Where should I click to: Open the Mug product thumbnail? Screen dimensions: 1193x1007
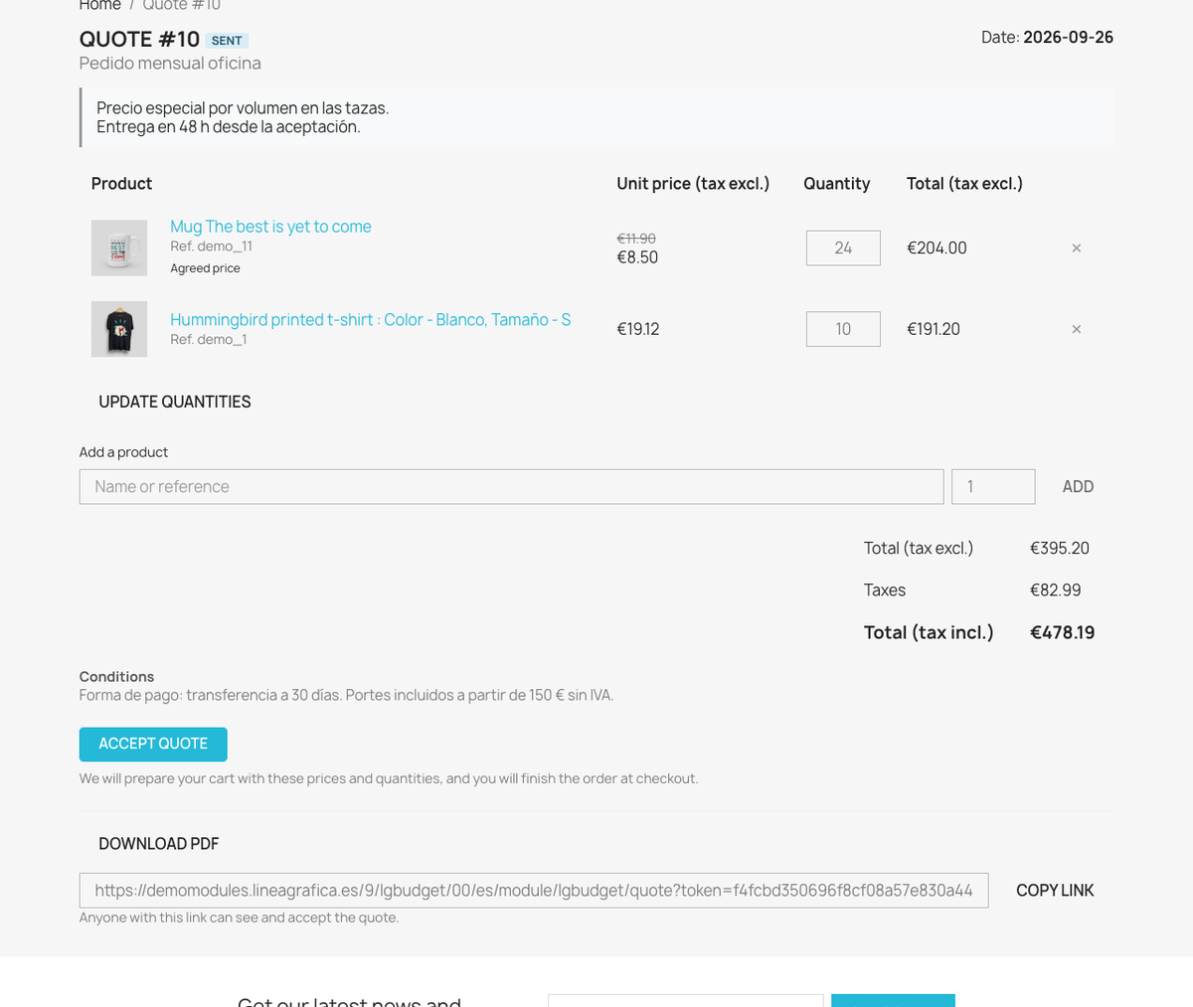click(x=119, y=249)
